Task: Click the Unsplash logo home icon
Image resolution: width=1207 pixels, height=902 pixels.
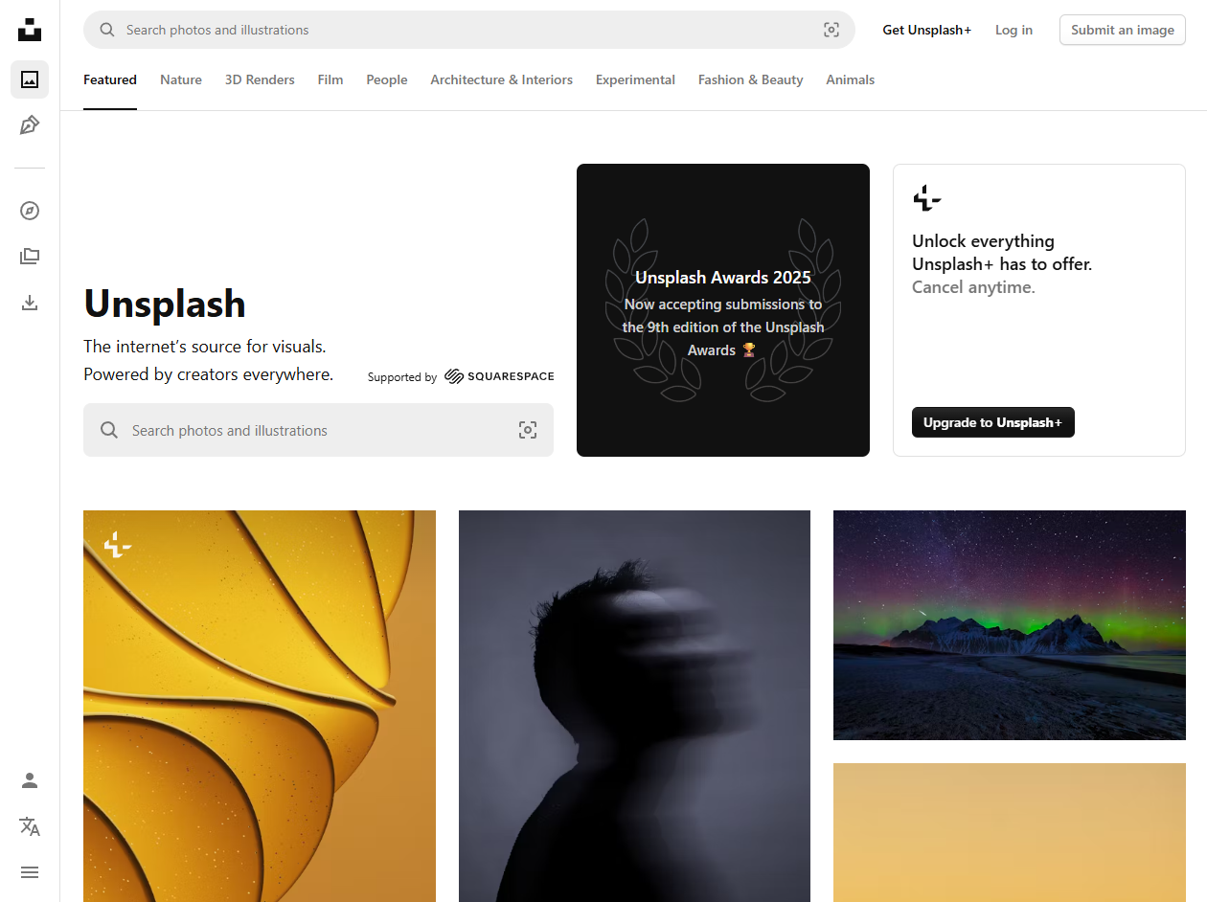Action: click(30, 30)
